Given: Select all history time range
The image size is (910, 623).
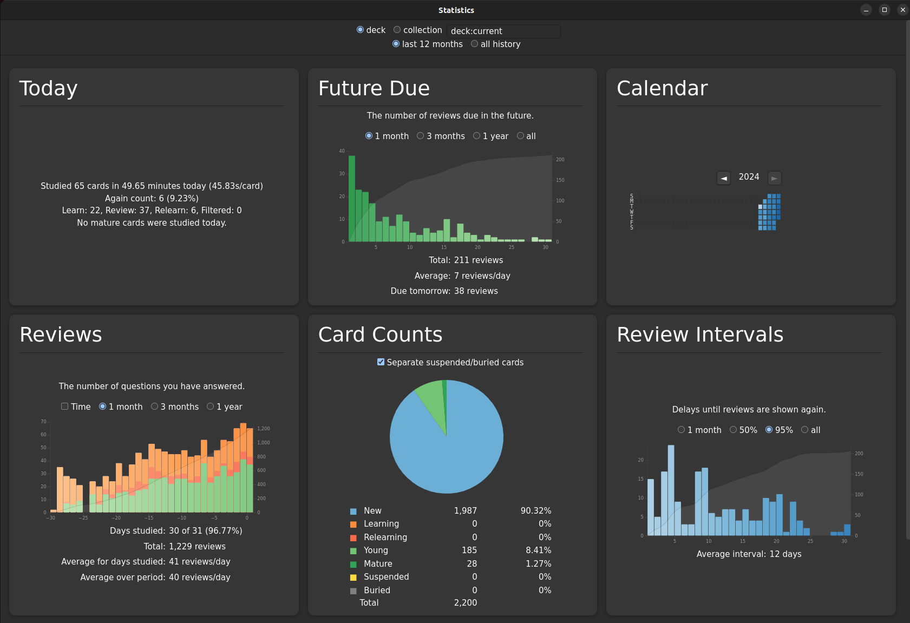Looking at the screenshot, I should coord(474,44).
